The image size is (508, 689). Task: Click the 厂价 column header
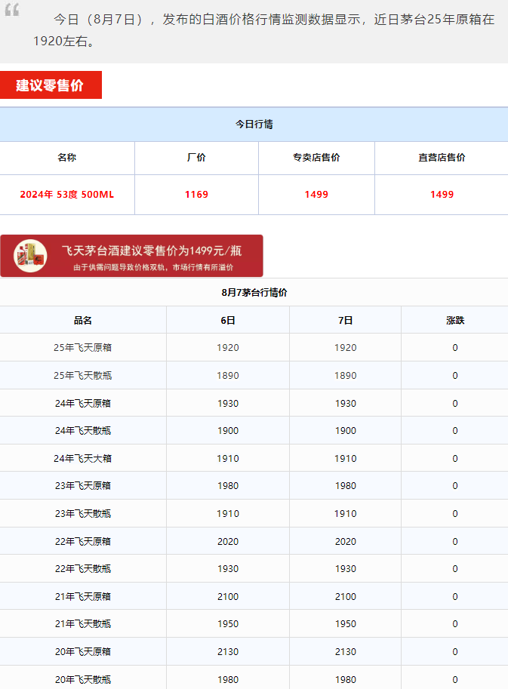click(196, 158)
